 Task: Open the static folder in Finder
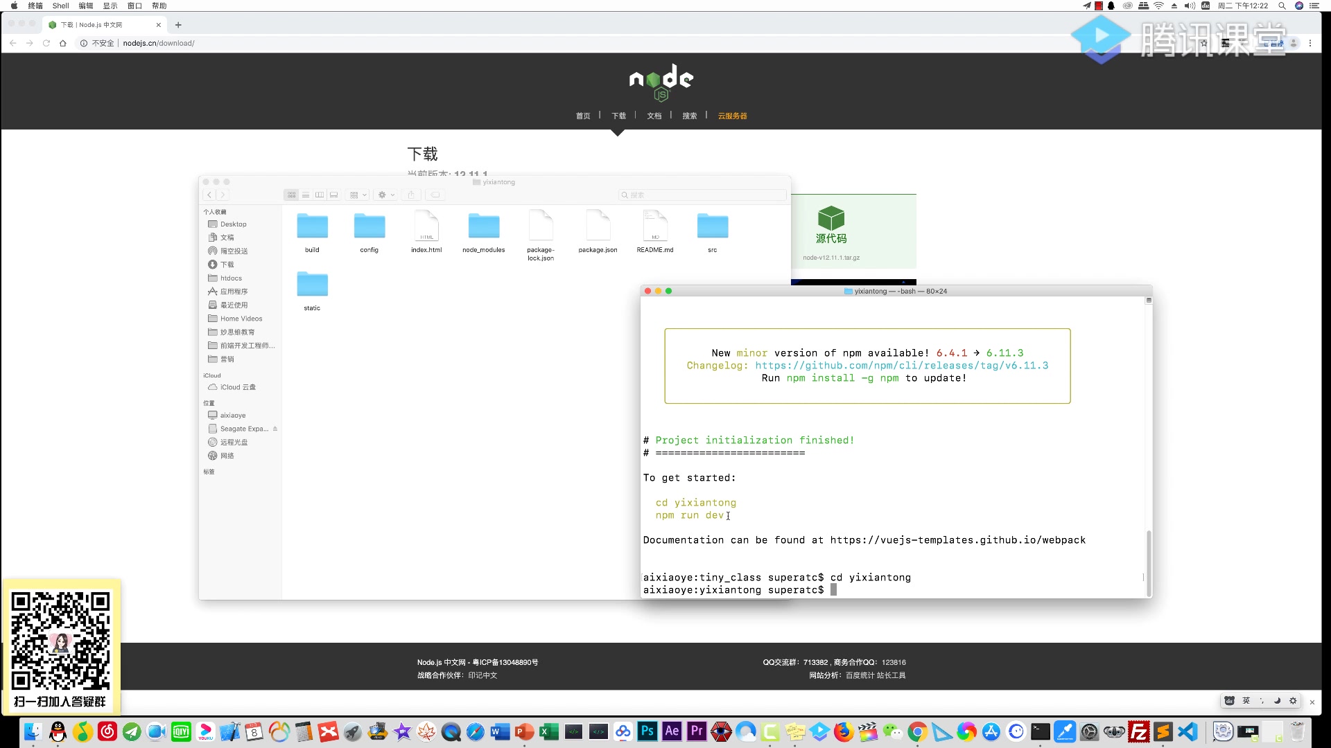[312, 285]
